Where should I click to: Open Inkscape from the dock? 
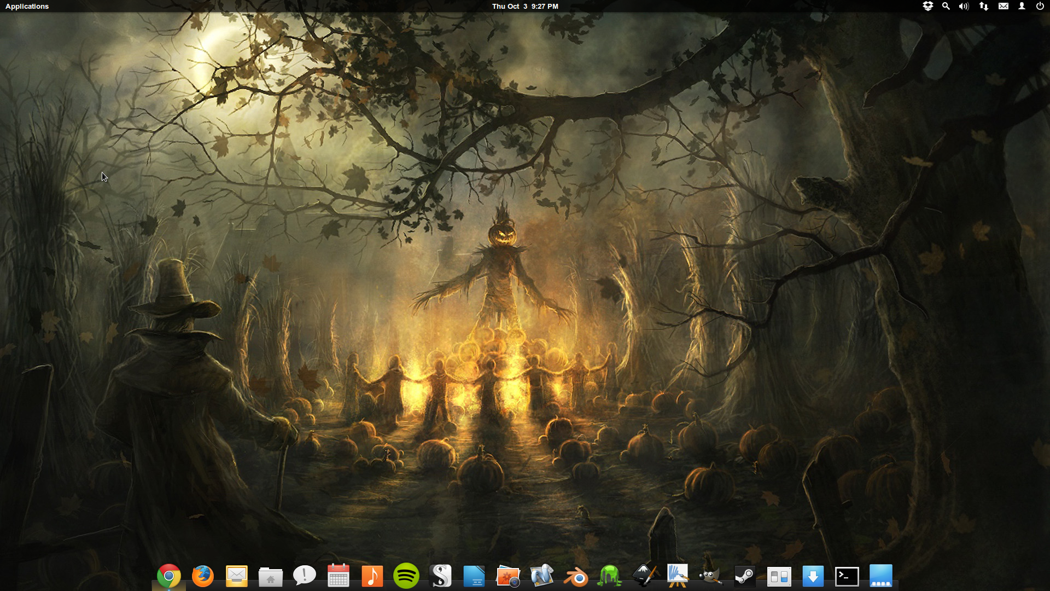644,576
